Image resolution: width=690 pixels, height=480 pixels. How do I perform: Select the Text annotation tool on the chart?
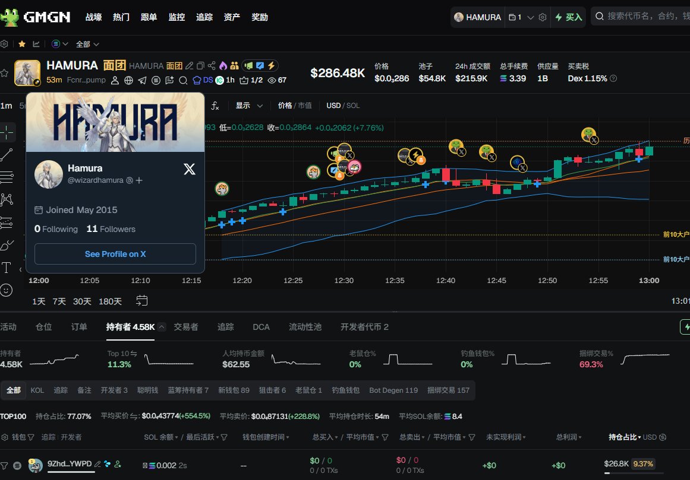pos(8,268)
